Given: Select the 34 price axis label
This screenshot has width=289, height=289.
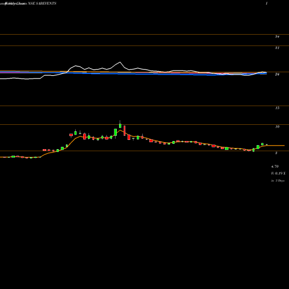Looking at the screenshot, I should pyautogui.click(x=277, y=36).
